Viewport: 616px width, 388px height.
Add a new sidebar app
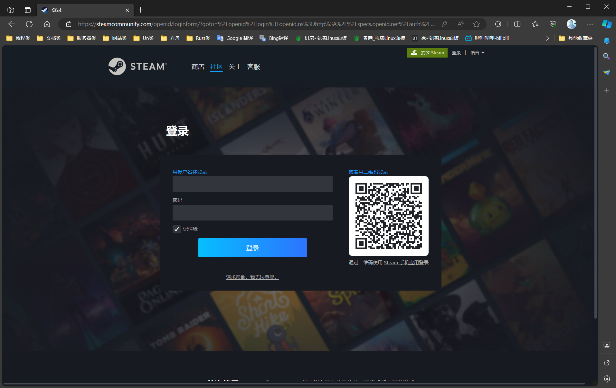[x=607, y=90]
